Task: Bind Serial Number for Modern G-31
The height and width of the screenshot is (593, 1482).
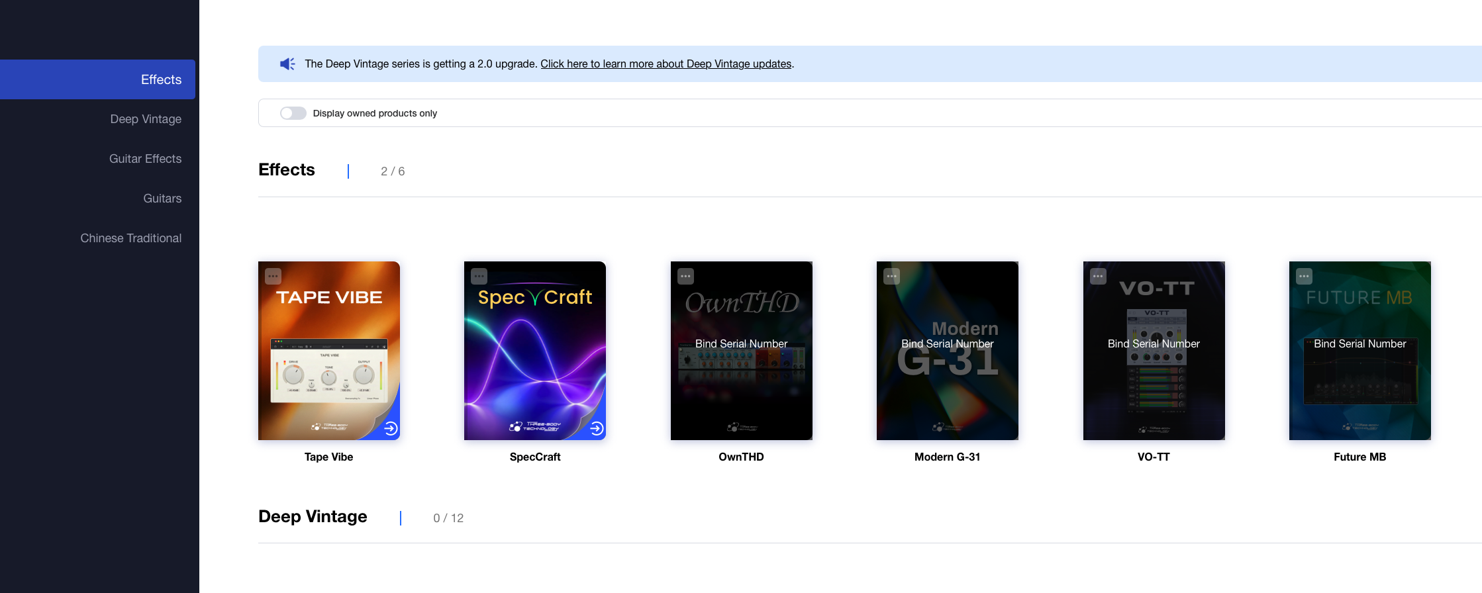Action: (947, 343)
